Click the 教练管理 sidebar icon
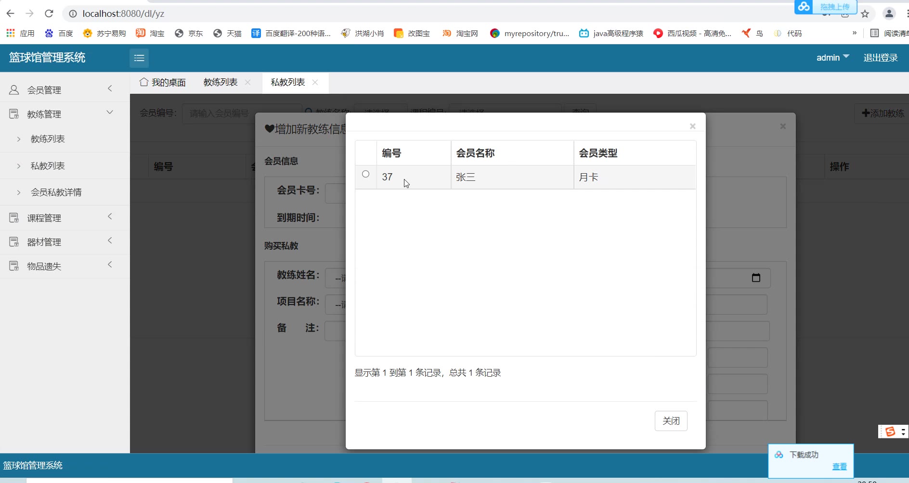Image resolution: width=909 pixels, height=483 pixels. click(14, 114)
